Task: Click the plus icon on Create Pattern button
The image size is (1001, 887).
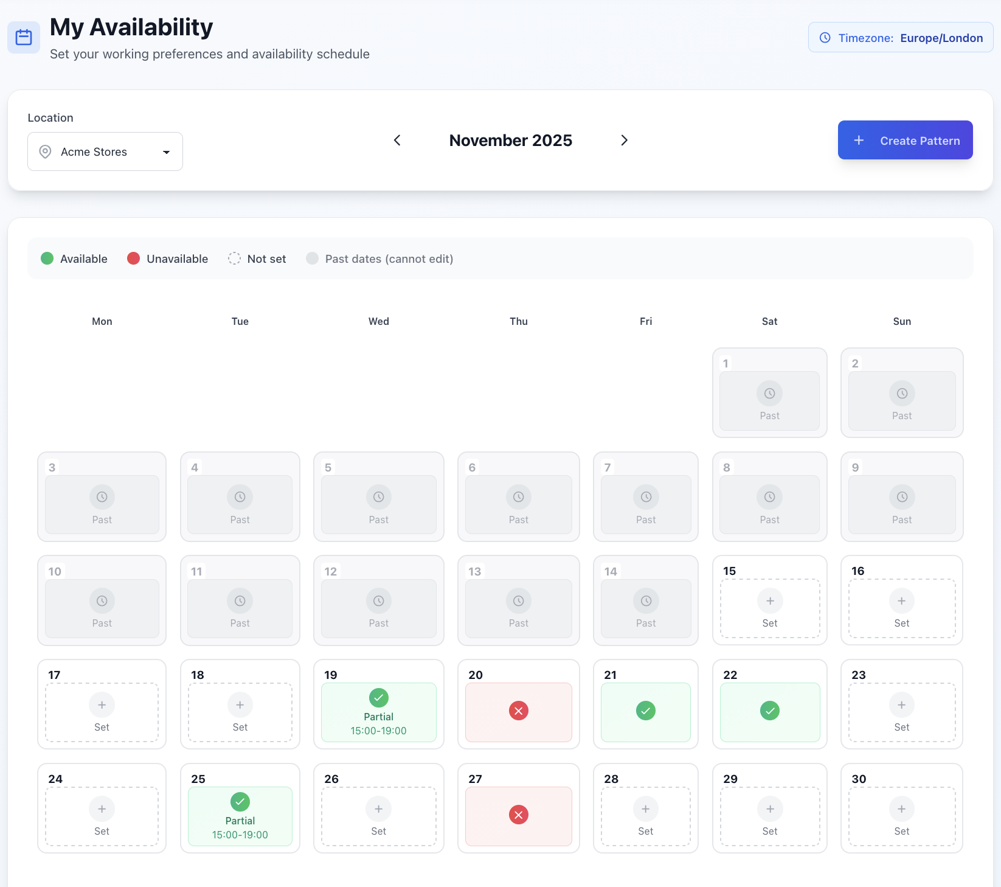Action: pyautogui.click(x=859, y=140)
